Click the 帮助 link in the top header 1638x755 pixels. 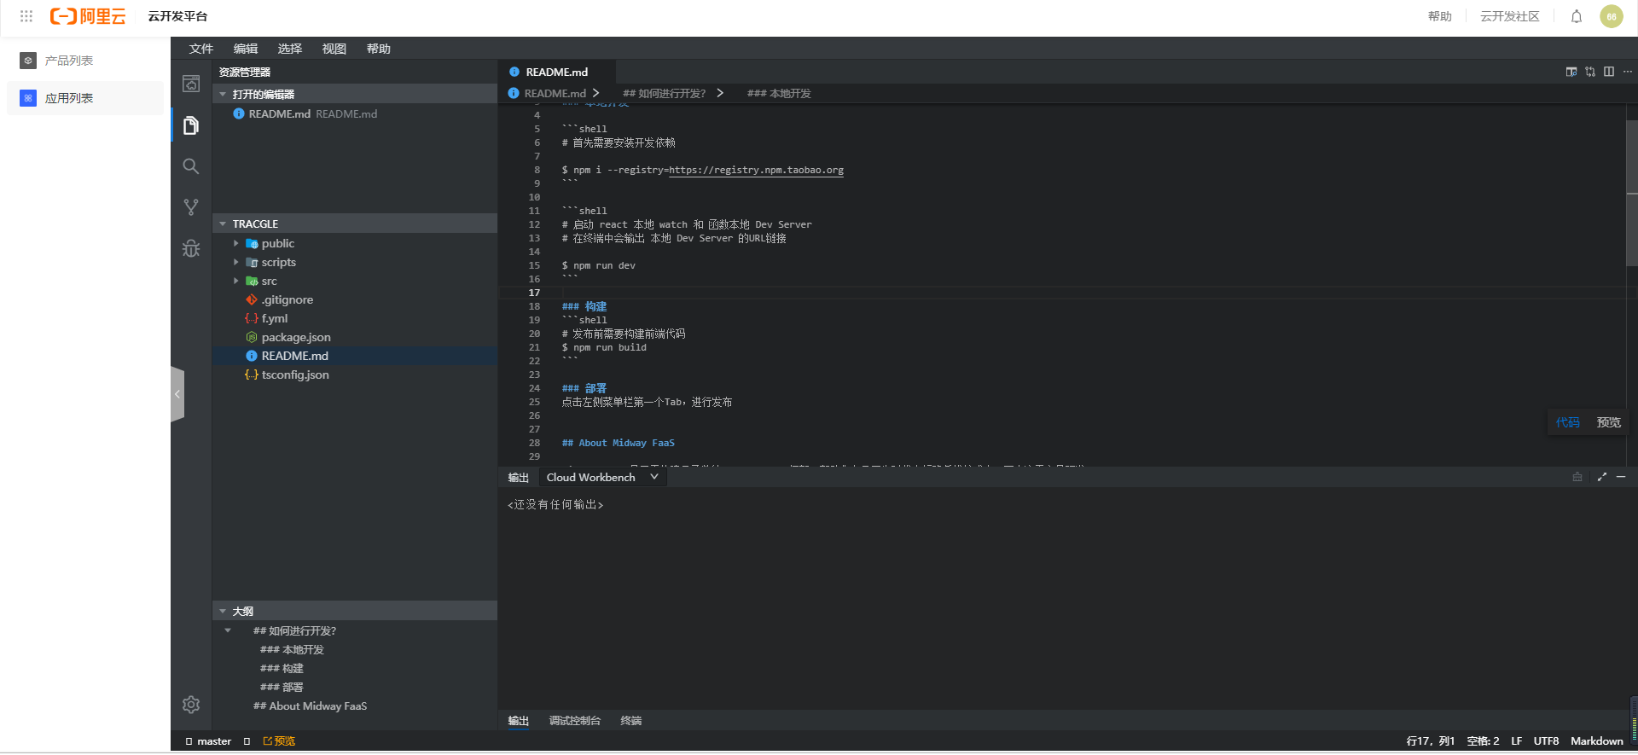click(1440, 16)
